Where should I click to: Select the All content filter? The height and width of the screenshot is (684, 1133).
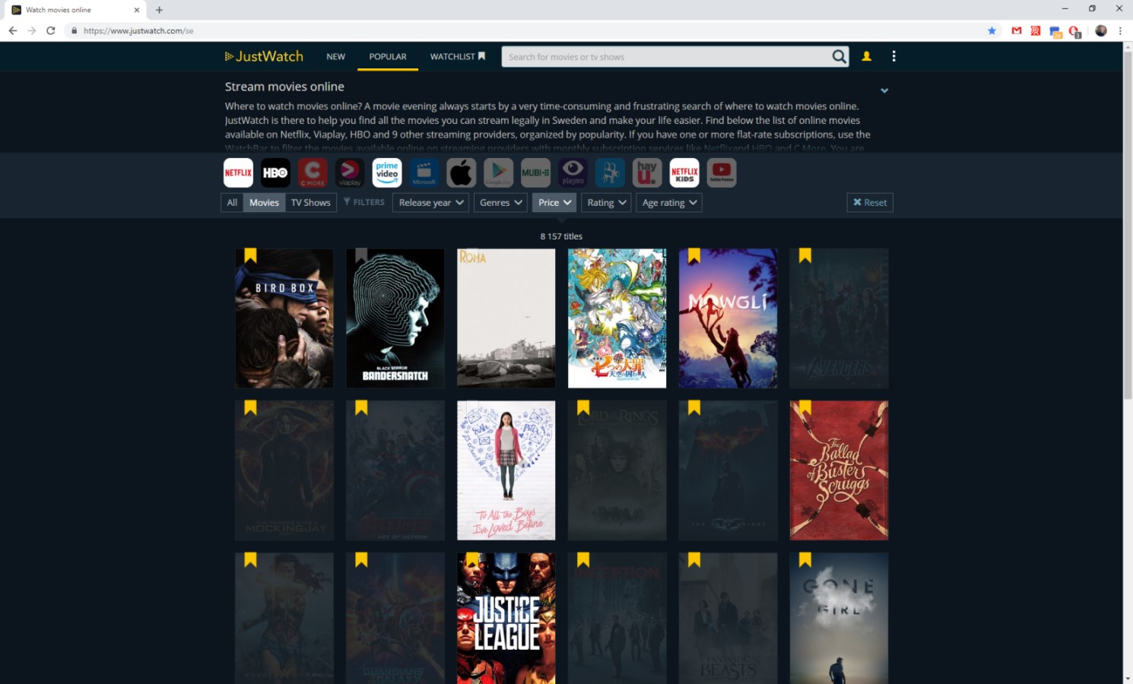pos(232,203)
